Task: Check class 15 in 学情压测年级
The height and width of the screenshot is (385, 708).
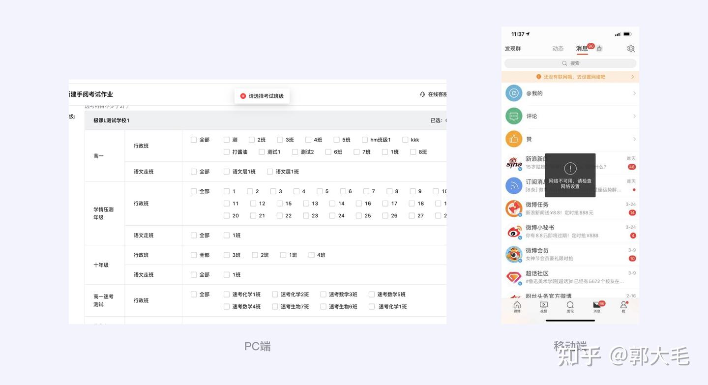Action: [280, 204]
